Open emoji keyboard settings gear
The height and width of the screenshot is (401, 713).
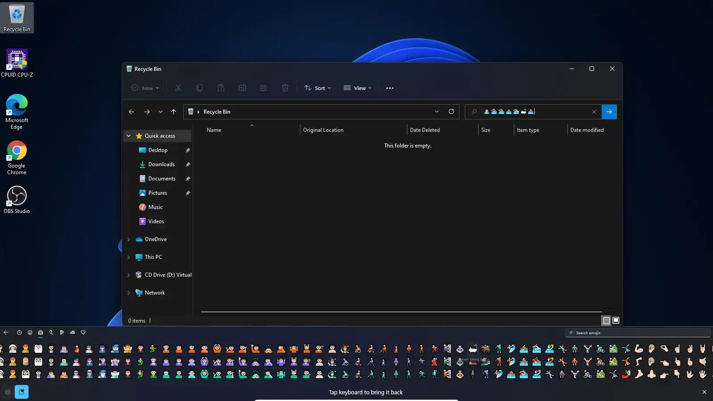8,392
